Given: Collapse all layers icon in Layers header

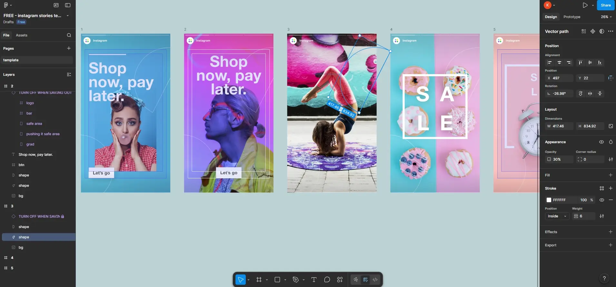Looking at the screenshot, I should [x=69, y=74].
